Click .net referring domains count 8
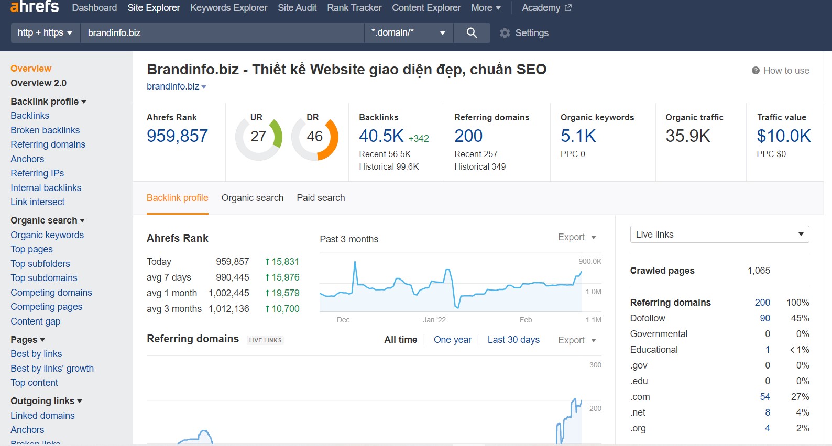 768,412
